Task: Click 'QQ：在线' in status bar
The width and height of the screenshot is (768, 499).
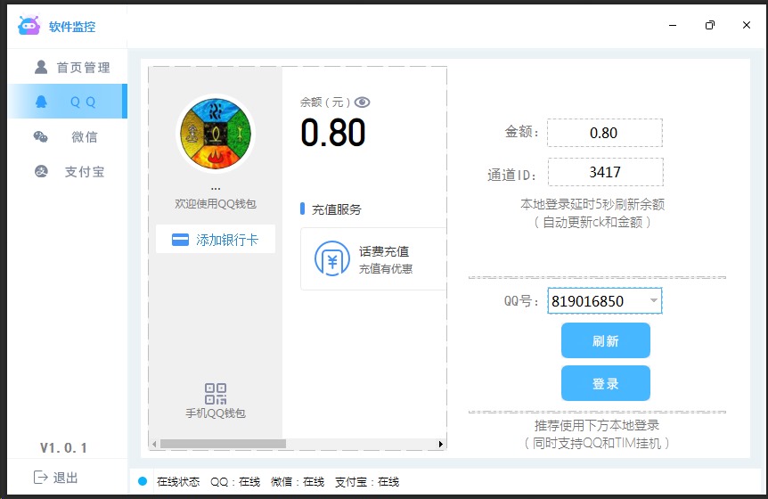Action: pos(235,482)
